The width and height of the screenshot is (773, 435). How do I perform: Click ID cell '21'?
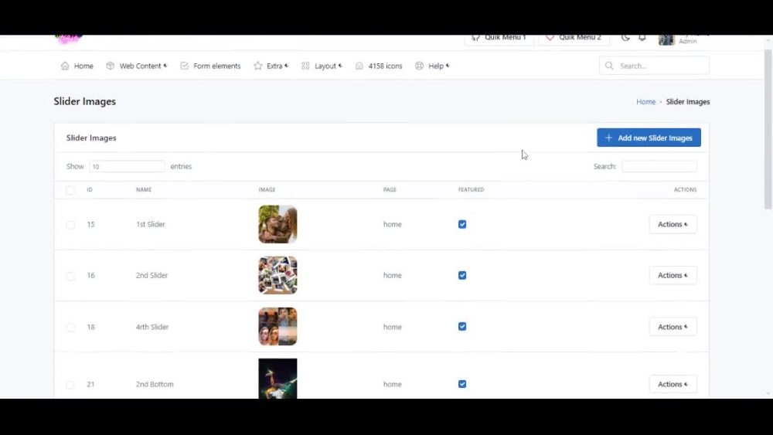[90, 384]
